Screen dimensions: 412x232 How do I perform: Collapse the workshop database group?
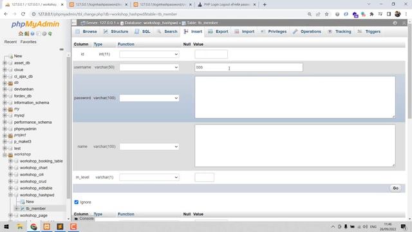(5, 155)
